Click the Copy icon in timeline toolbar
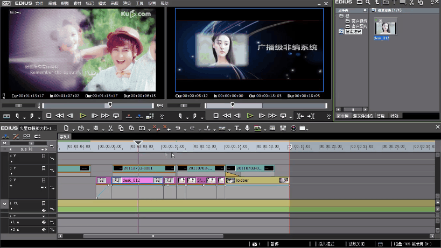The width and height of the screenshot is (441, 248). click(121, 129)
